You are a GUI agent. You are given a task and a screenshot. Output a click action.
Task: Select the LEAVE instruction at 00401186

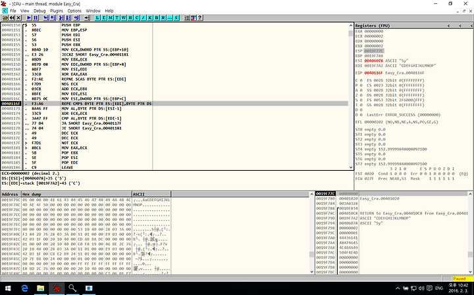tap(174, 168)
